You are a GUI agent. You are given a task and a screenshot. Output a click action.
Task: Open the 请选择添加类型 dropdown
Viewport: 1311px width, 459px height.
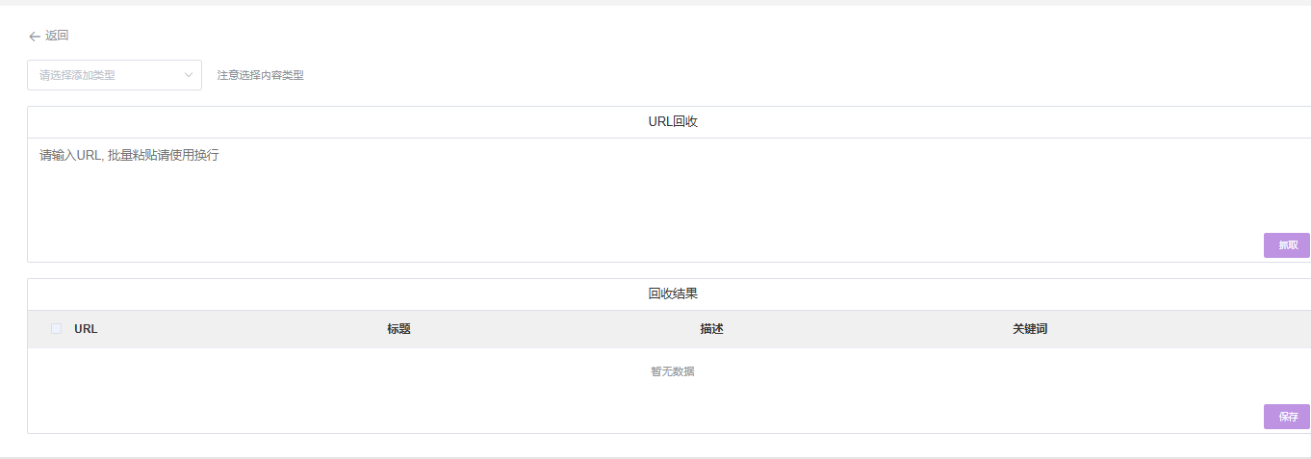(x=106, y=75)
